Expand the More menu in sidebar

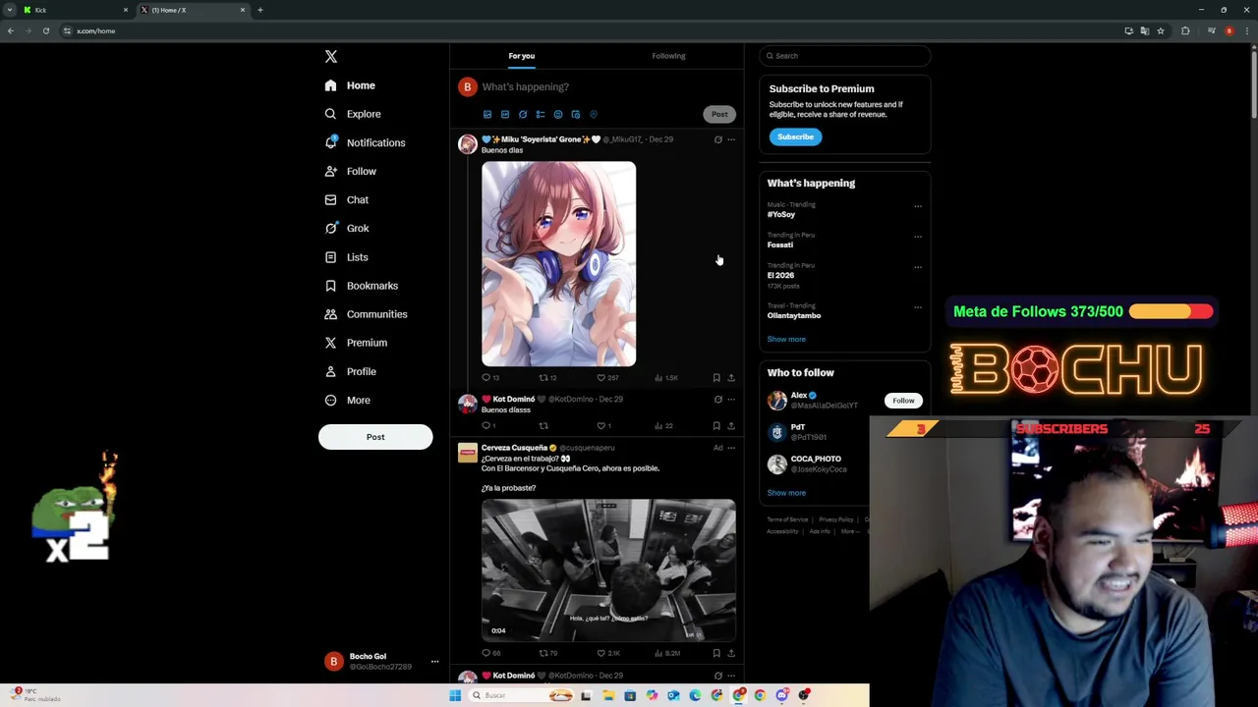(348, 400)
